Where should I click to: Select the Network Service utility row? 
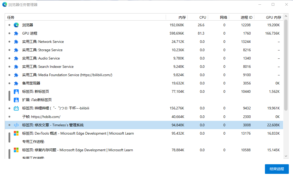pyautogui.click(x=144, y=42)
